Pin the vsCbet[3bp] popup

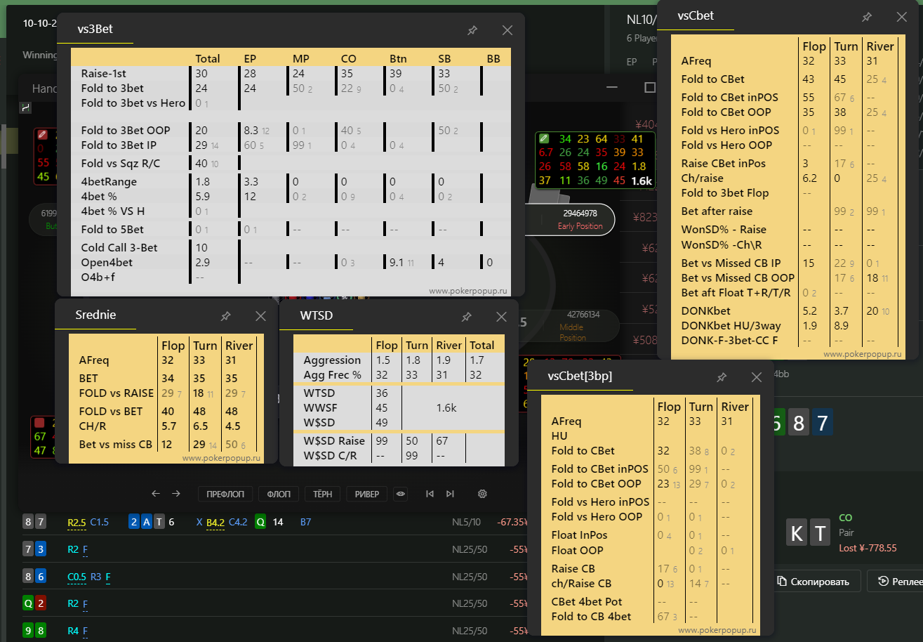[721, 377]
